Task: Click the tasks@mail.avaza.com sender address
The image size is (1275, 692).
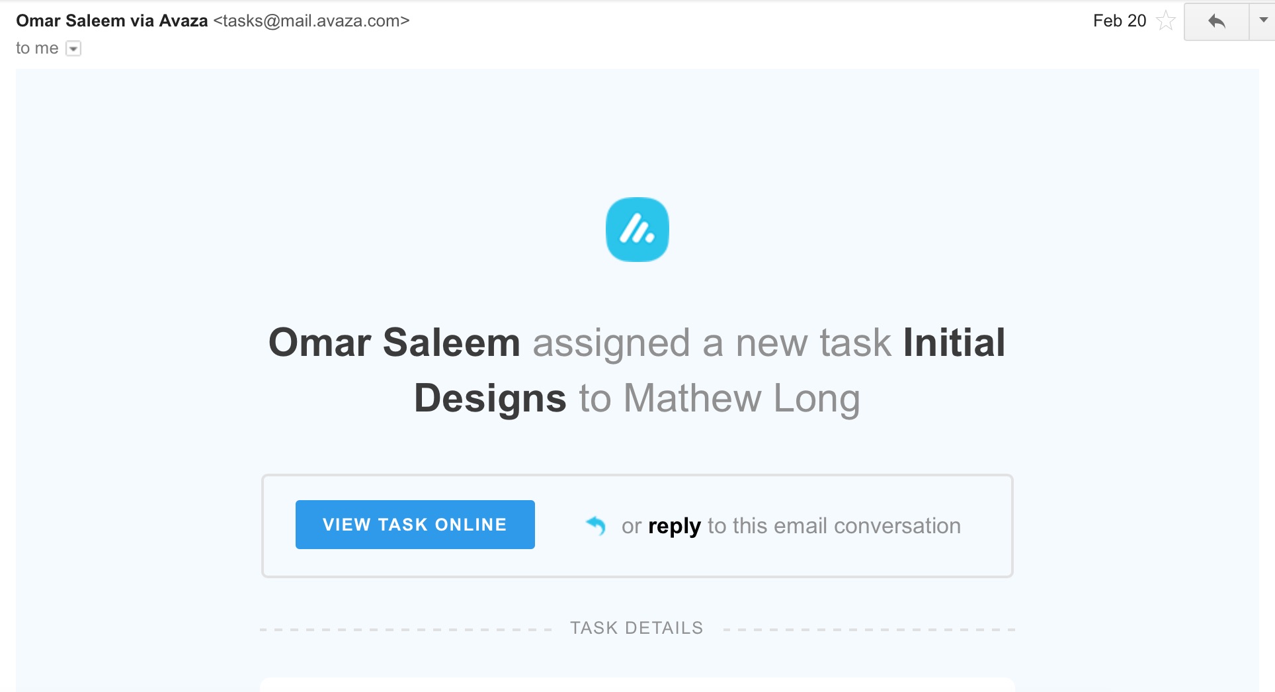Action: pos(311,21)
